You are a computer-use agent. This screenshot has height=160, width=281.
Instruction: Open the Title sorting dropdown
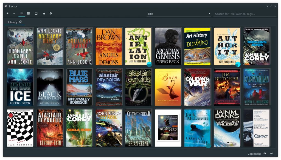[x=179, y=13]
